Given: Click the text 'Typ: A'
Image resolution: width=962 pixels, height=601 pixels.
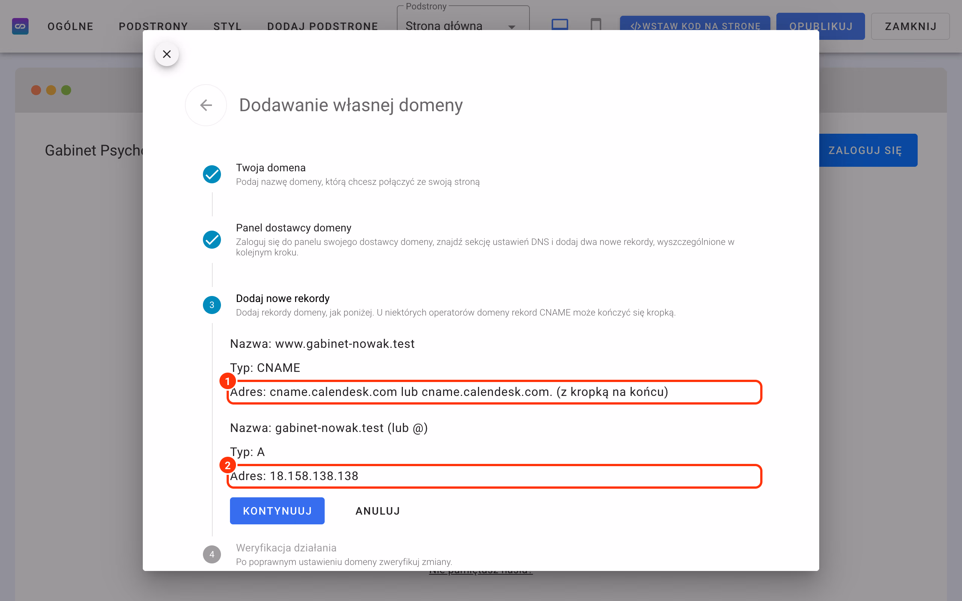Looking at the screenshot, I should pyautogui.click(x=247, y=452).
